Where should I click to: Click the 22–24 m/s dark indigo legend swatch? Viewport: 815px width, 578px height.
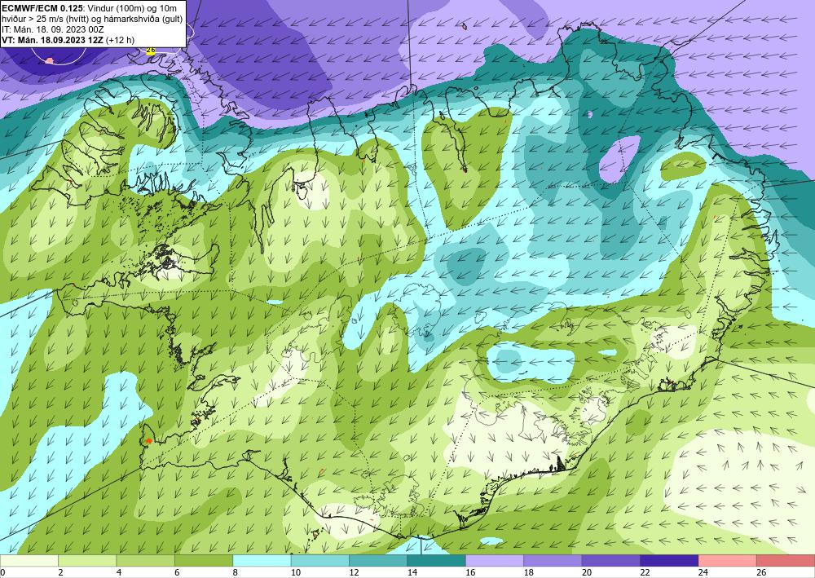(669, 561)
